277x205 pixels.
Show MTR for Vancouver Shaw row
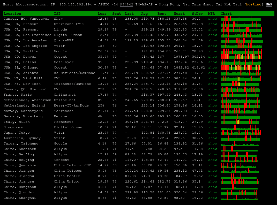point(212,19)
